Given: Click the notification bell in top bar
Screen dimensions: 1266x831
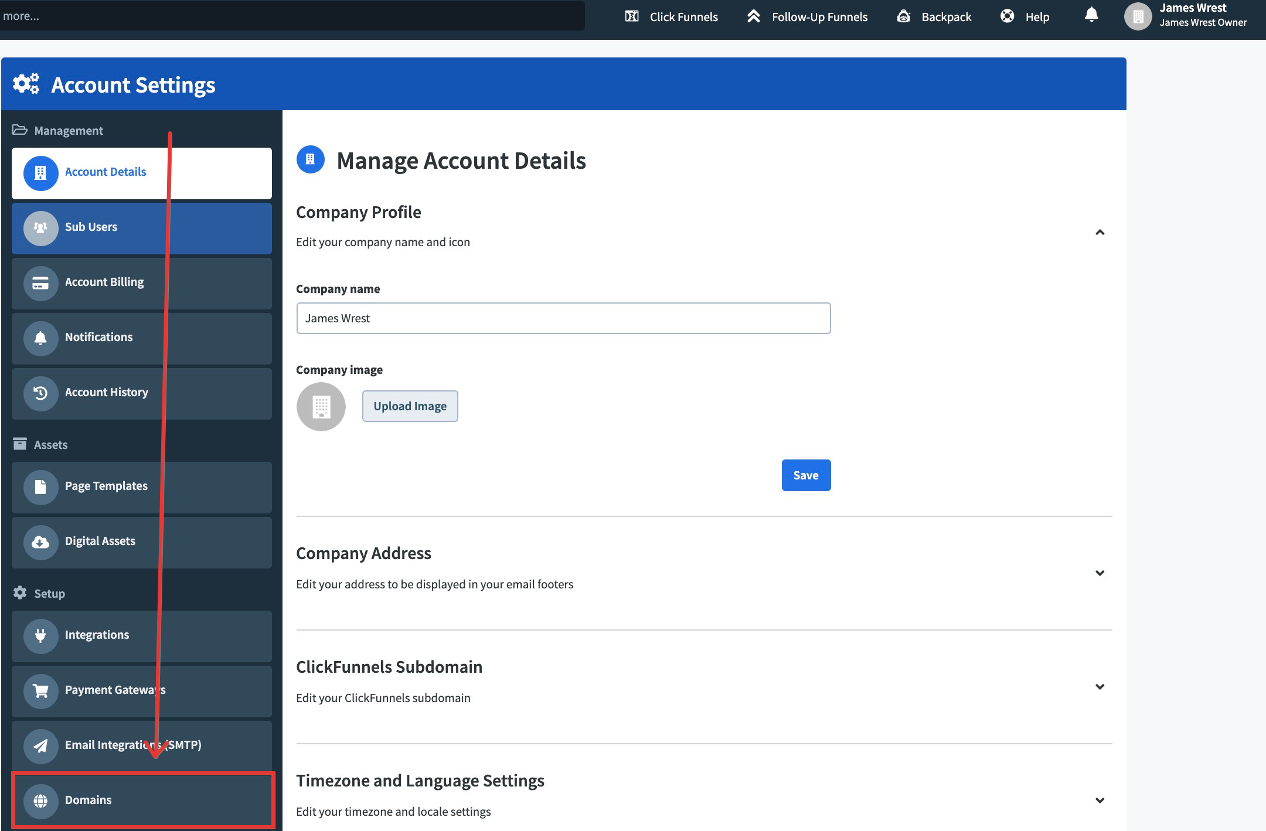Looking at the screenshot, I should click(1091, 15).
